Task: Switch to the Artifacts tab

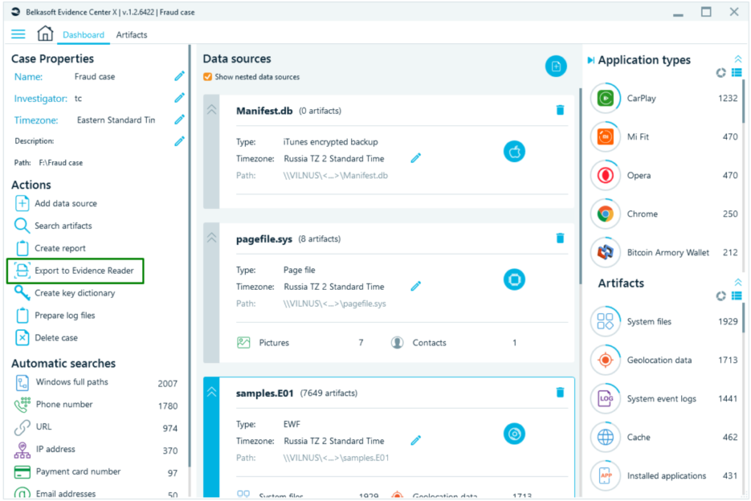Action: (131, 35)
